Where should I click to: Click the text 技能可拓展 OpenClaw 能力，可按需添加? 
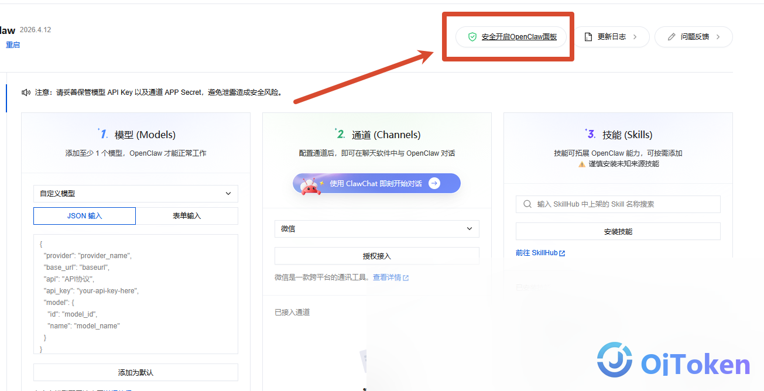tap(618, 153)
